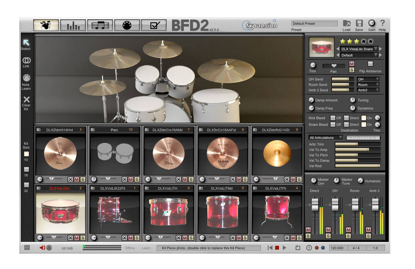Click the Default Preset name field
The width and height of the screenshot is (415, 269).
(315, 23)
